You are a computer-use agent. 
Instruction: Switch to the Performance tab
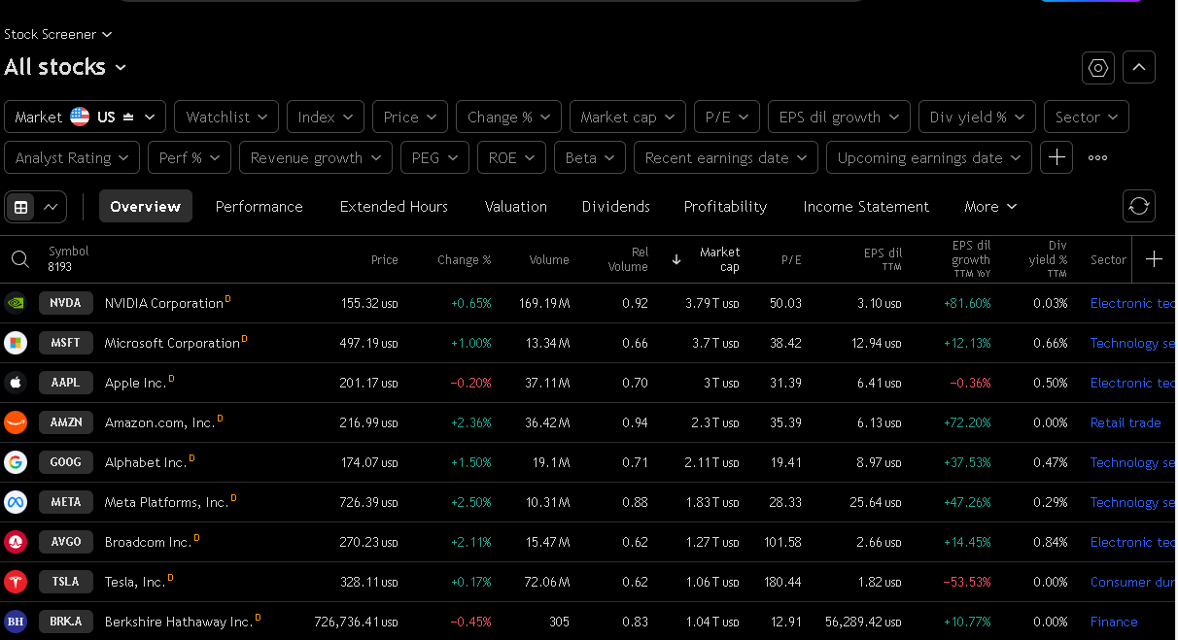[x=260, y=207]
